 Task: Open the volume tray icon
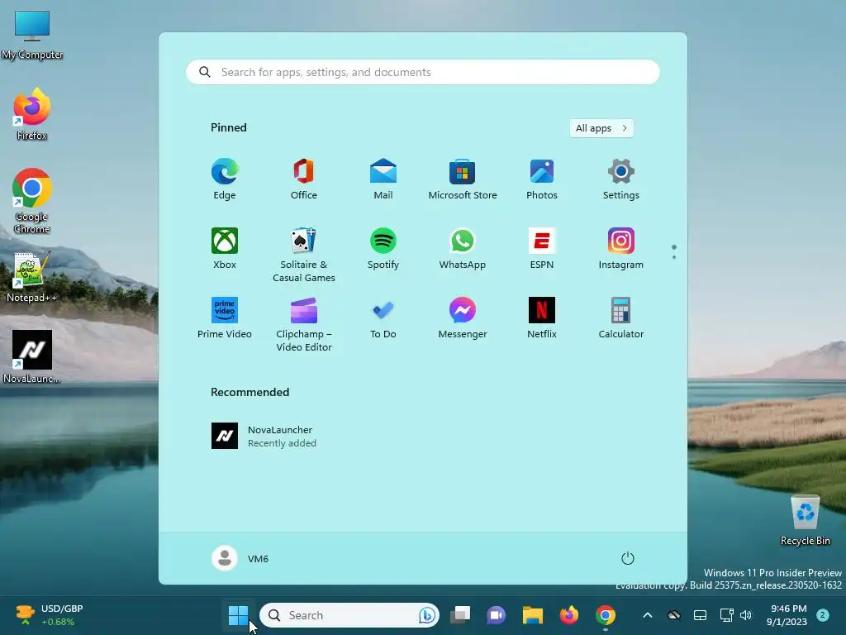tap(746, 615)
